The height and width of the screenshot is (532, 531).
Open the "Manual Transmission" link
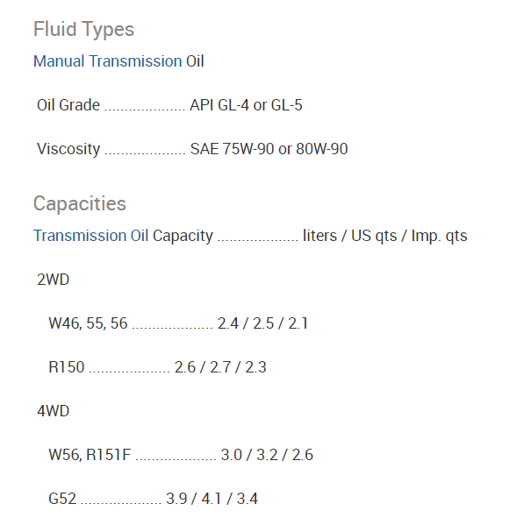(107, 61)
